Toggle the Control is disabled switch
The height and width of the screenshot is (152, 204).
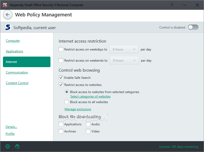pyautogui.click(x=193, y=27)
